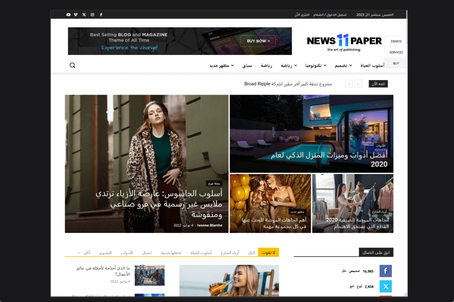
Task: Open the business world article headline
Action: coord(103,271)
